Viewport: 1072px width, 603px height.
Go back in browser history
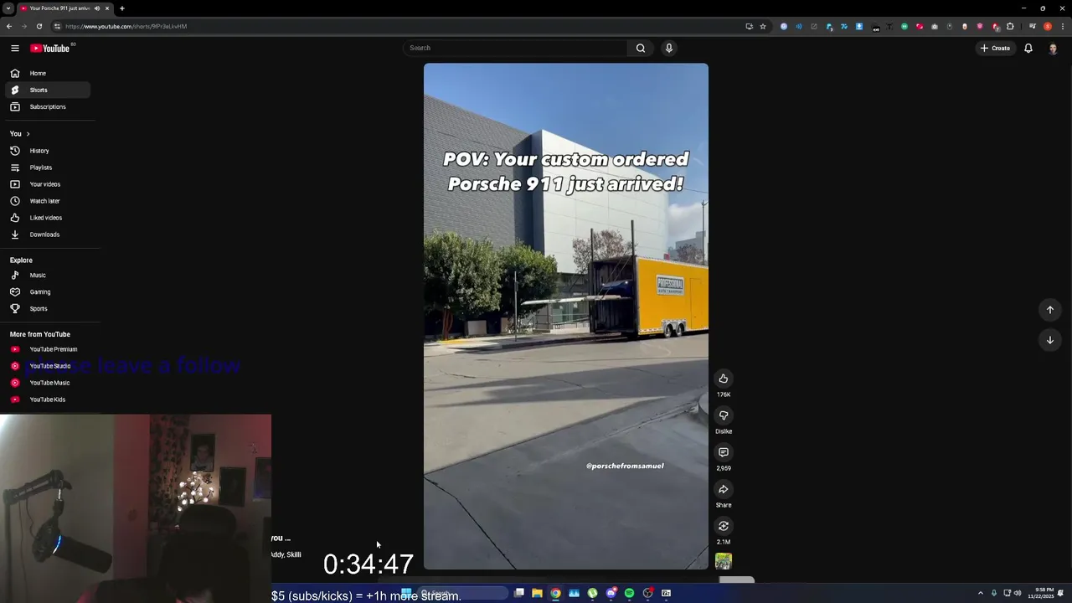point(9,26)
